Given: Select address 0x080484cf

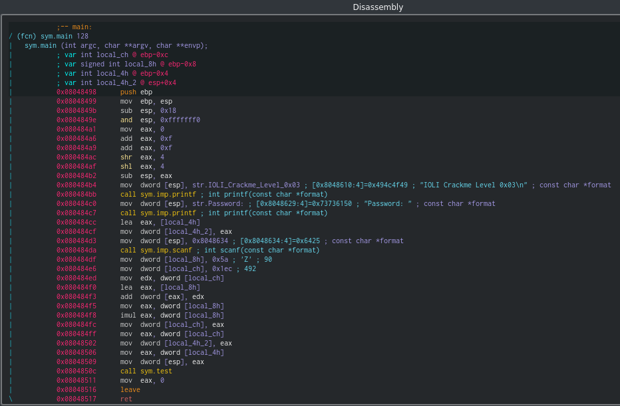Looking at the screenshot, I should [76, 231].
